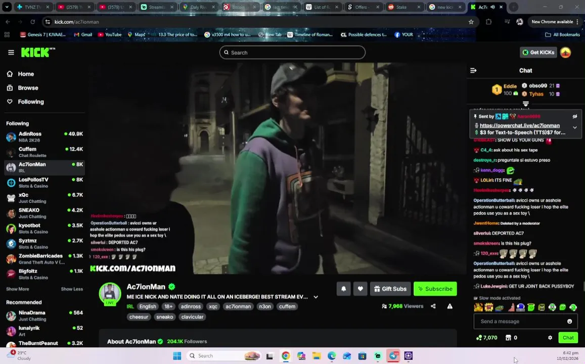585x364 pixels.
Task: Click Get KICKs button
Action: (538, 53)
